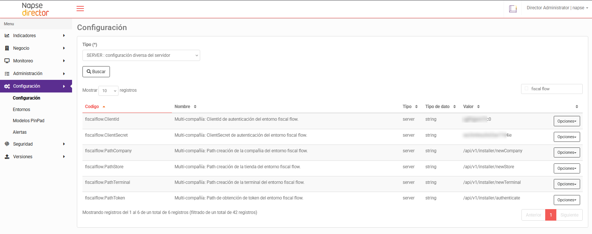Open the Tipo SERVER configuration dropdown
592x234 pixels.
point(141,55)
